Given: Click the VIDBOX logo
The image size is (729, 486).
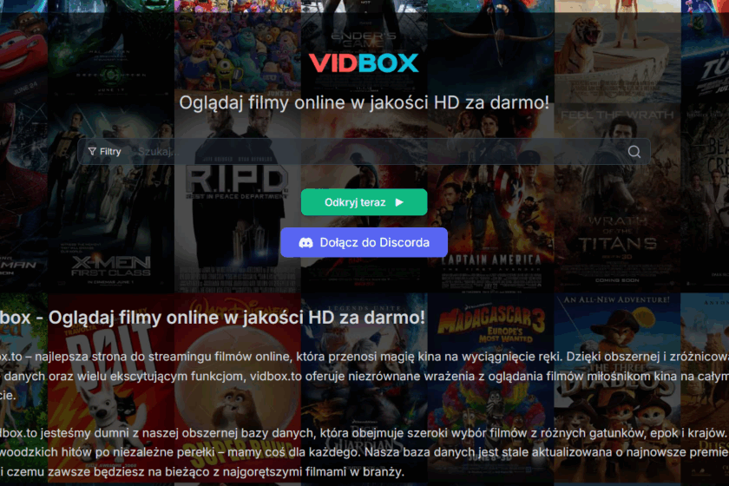Looking at the screenshot, I should 364,63.
